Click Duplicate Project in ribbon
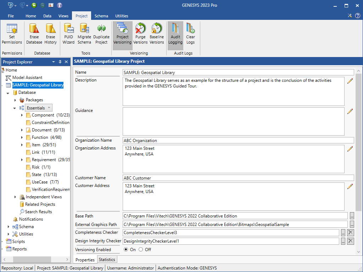The image size is (363, 272). (x=101, y=34)
